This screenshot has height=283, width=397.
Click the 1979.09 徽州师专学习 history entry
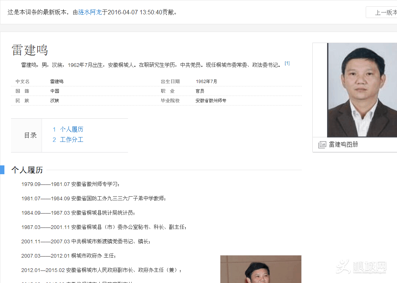point(70,184)
